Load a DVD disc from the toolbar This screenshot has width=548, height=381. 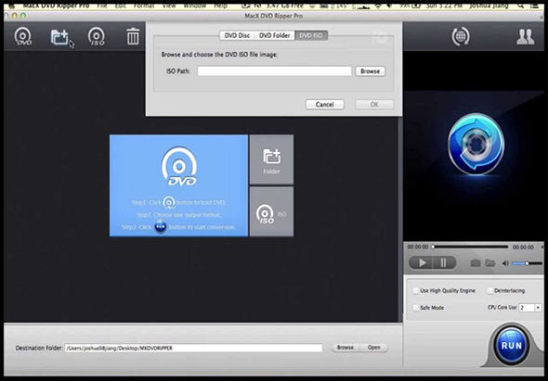(x=23, y=37)
